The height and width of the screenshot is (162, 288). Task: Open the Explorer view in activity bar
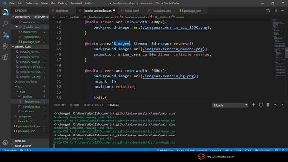click(x=5, y=13)
